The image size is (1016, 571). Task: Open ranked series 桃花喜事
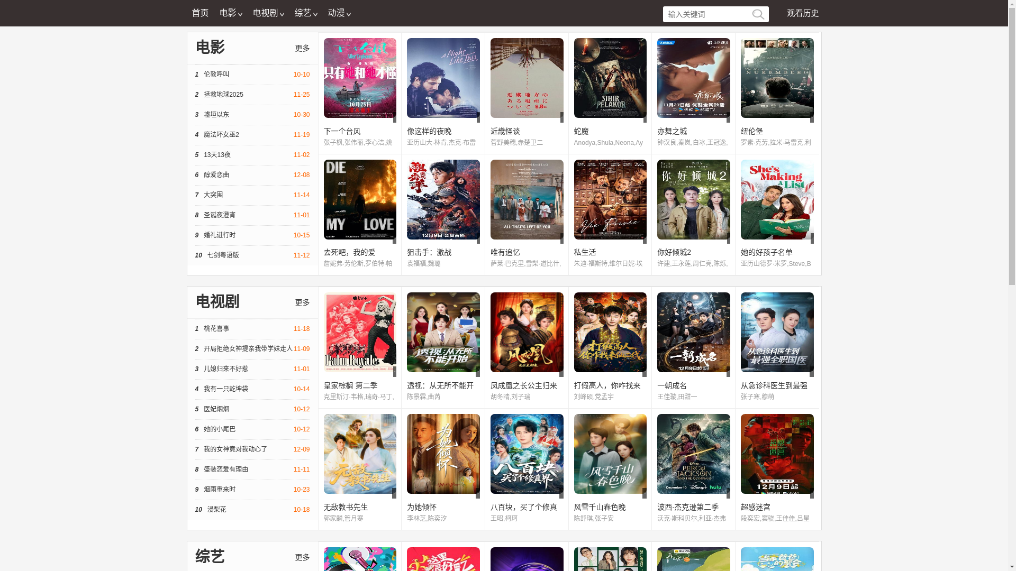(216, 329)
